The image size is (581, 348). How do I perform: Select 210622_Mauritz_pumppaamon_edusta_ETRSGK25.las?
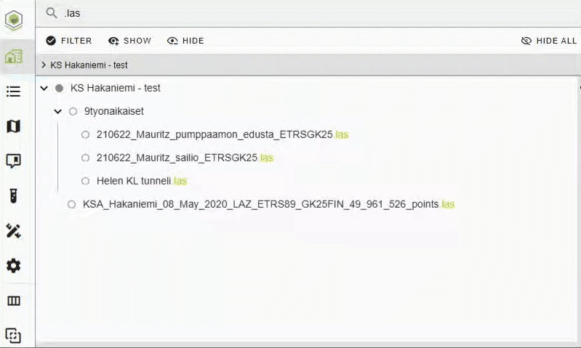(x=223, y=134)
